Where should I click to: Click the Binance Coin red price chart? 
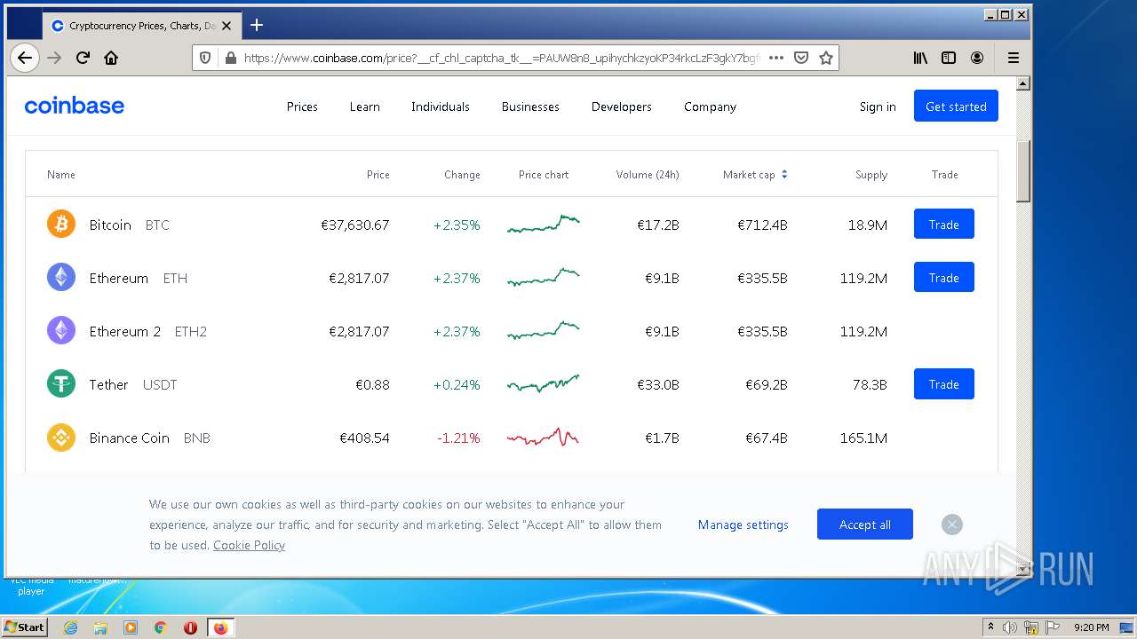(544, 437)
